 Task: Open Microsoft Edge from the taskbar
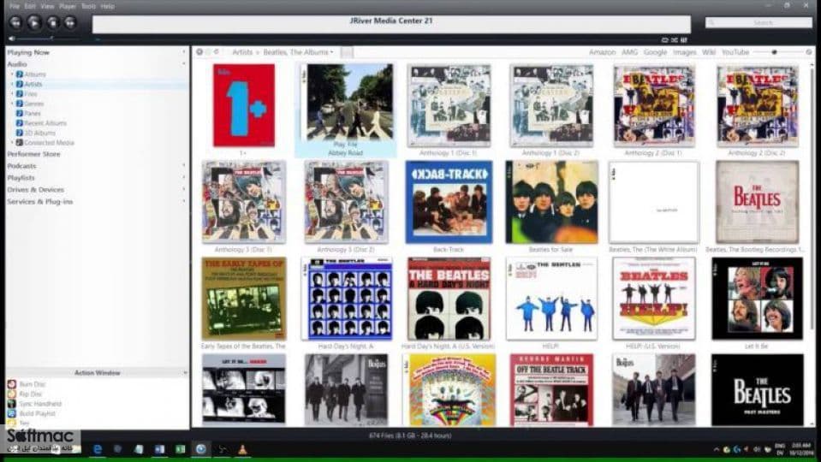tap(98, 449)
